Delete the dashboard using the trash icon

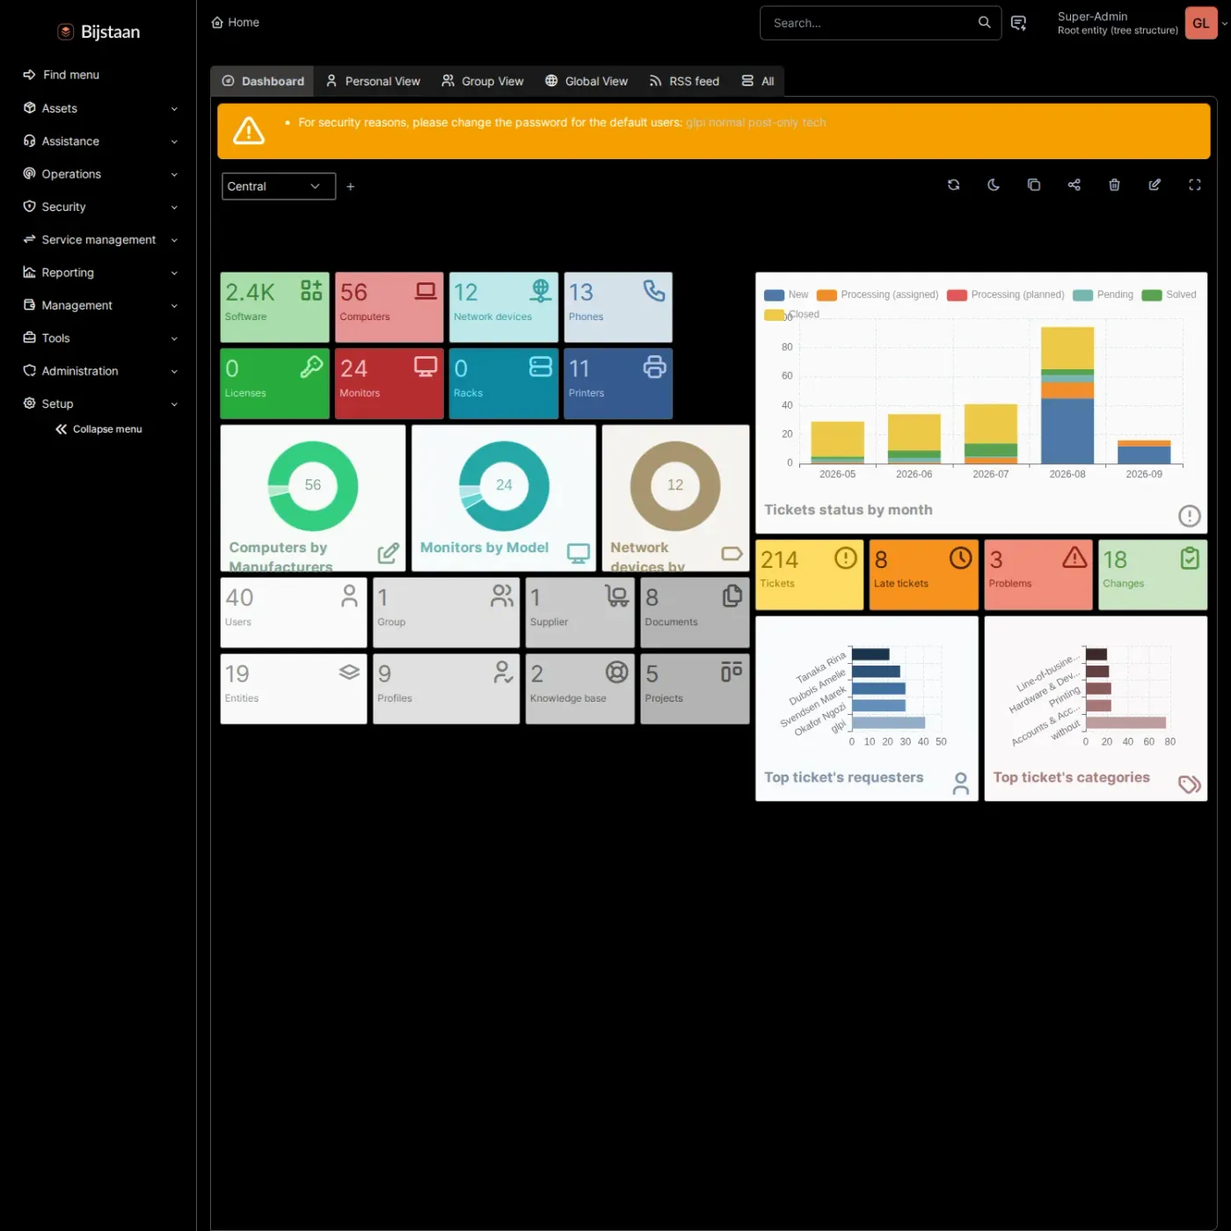click(x=1114, y=185)
